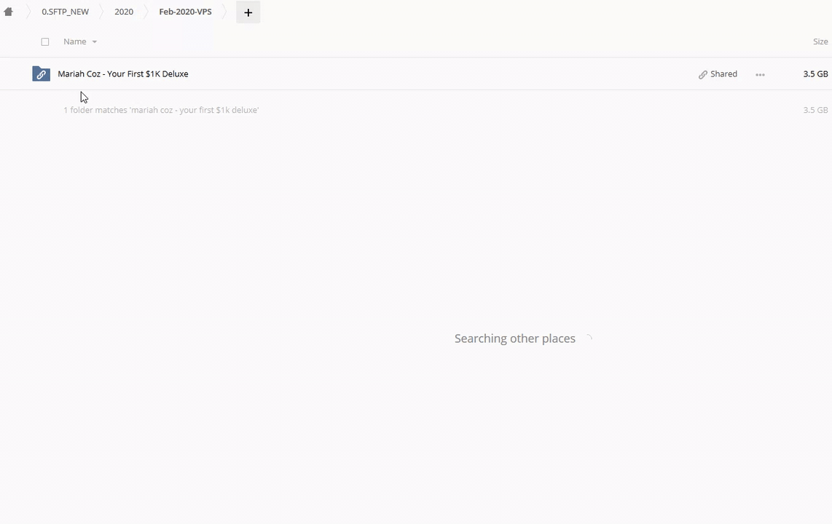The width and height of the screenshot is (832, 524).
Task: Click the folder's 3.5 GB size value
Action: 815,74
